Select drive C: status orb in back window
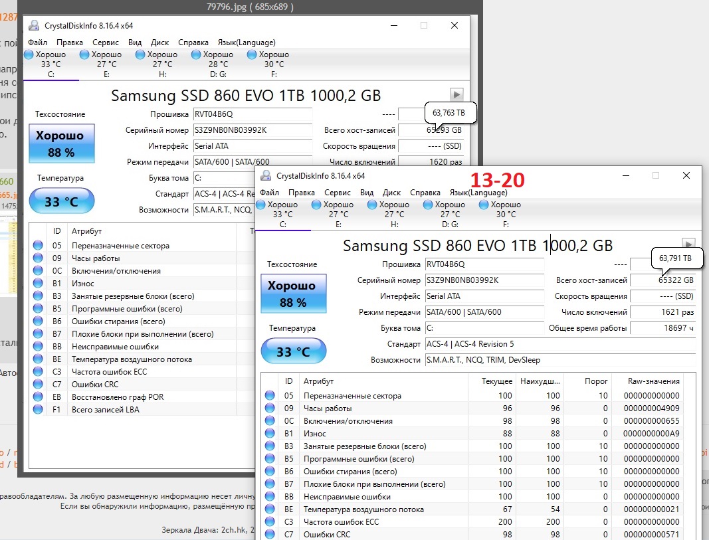This screenshot has width=709, height=540. (x=29, y=54)
